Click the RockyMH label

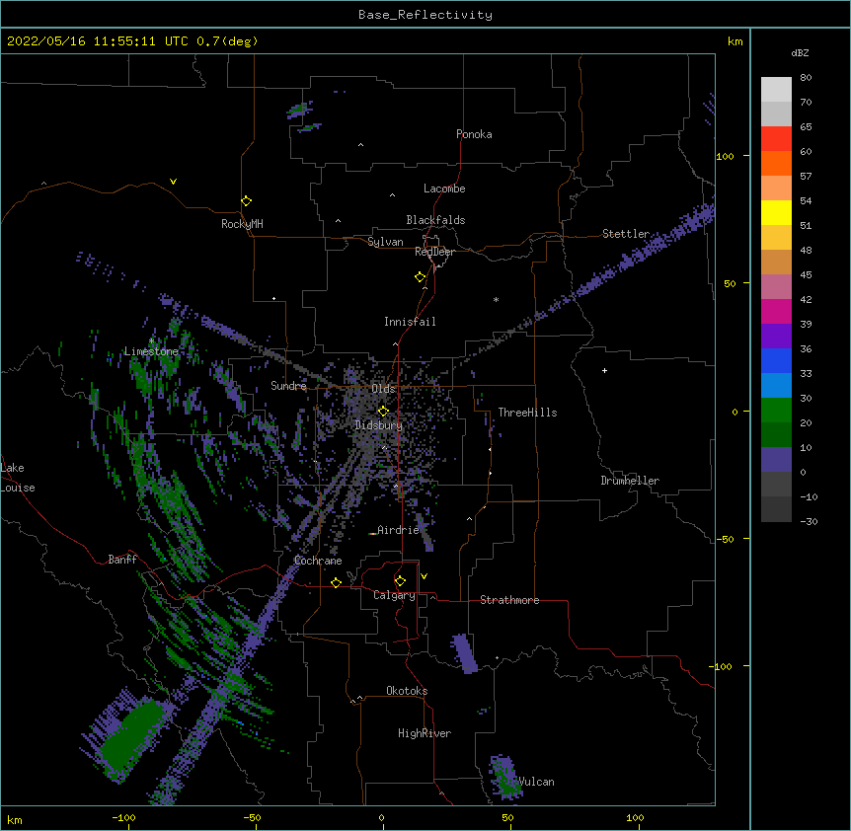(242, 224)
